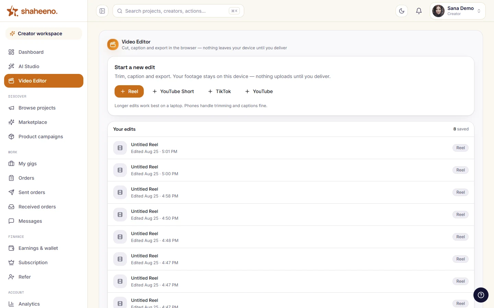The image size is (494, 308).
Task: Start a new TikTok edit
Action: (220, 91)
